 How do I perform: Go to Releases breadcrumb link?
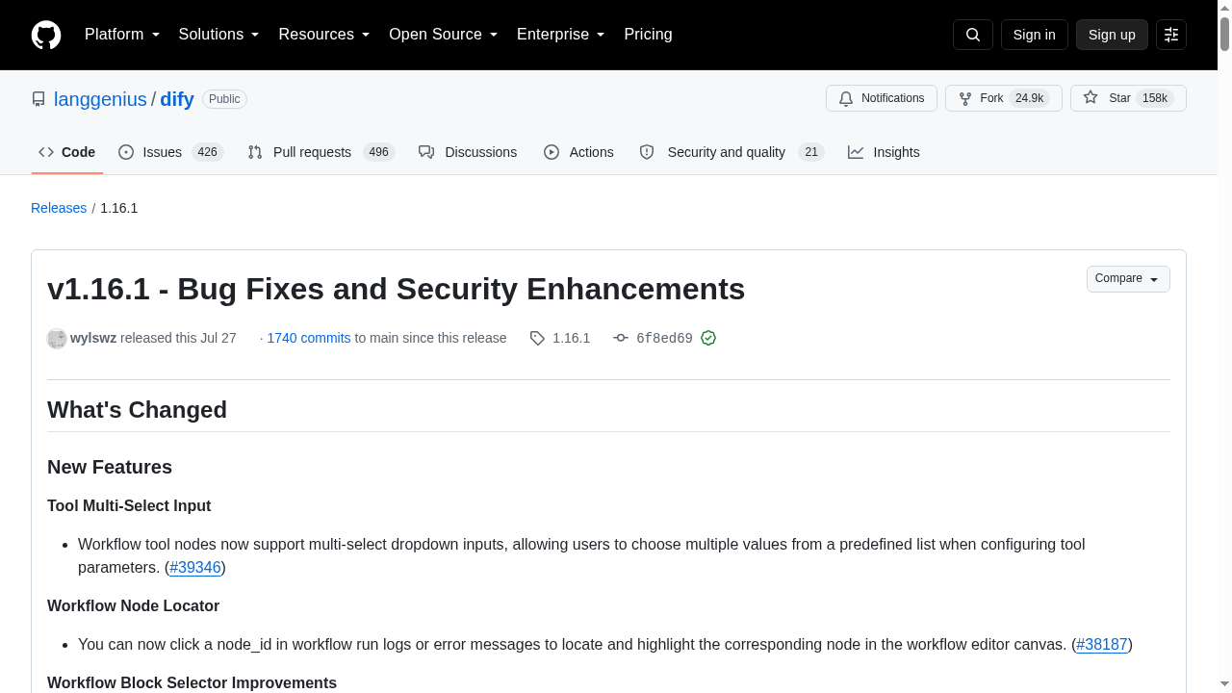tap(59, 208)
